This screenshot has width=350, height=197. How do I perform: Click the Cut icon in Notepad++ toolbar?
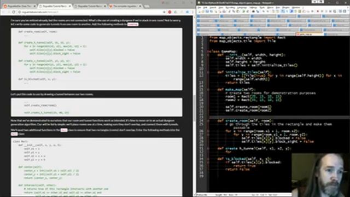230,11
